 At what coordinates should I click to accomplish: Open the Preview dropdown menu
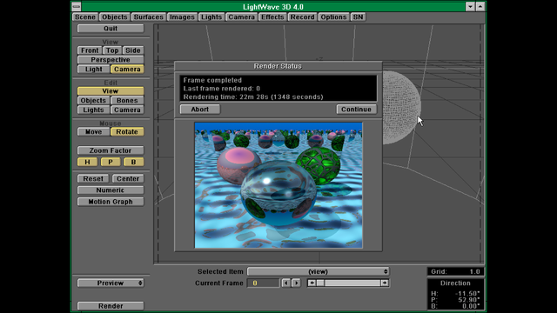(x=111, y=283)
